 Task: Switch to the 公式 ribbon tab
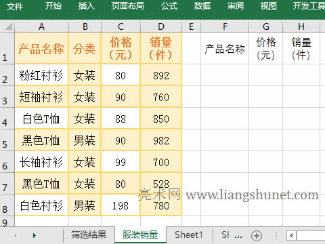click(x=169, y=6)
